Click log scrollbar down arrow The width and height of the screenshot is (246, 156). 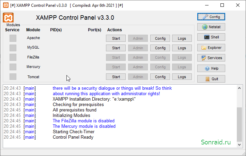239,145
